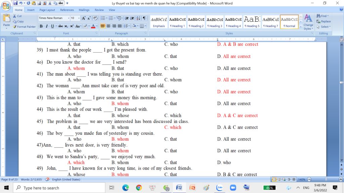Viewport: 344px width, 193px height.
Task: Apply strikethrough formatting
Action: tap(60, 26)
